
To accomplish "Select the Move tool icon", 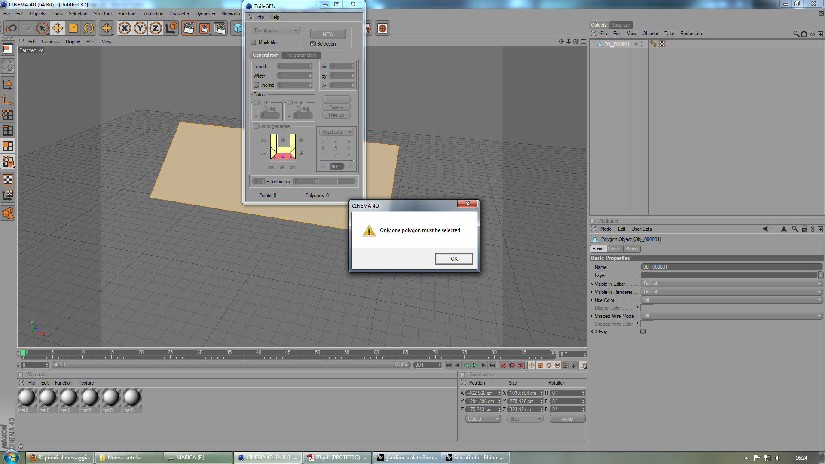I will point(58,28).
